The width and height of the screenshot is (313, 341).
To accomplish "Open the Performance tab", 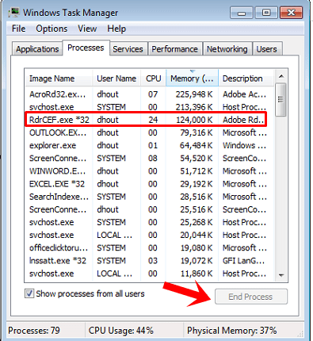I will point(174,49).
